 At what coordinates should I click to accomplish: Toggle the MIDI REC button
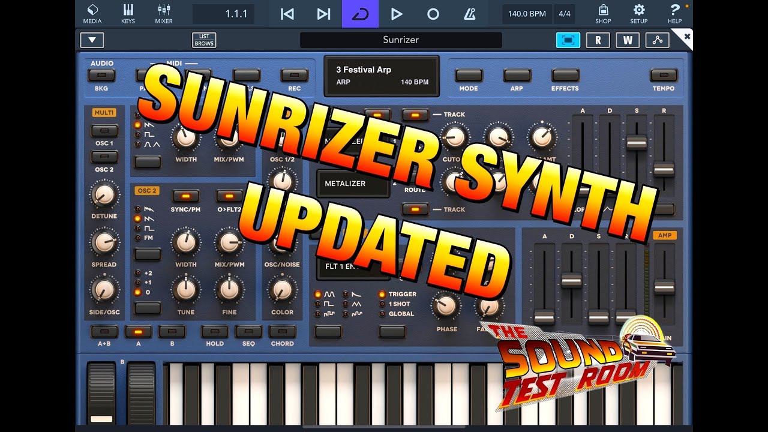point(294,76)
